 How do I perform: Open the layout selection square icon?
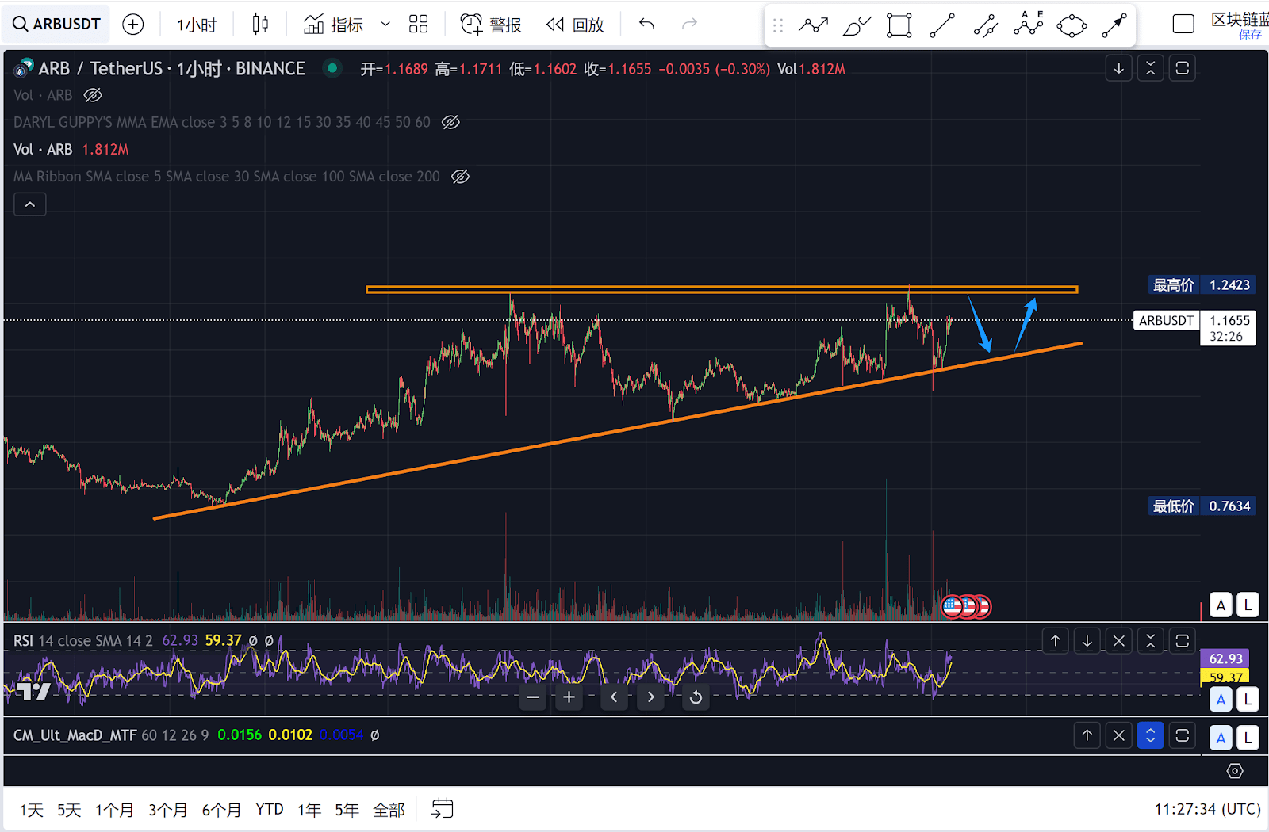click(x=1183, y=25)
